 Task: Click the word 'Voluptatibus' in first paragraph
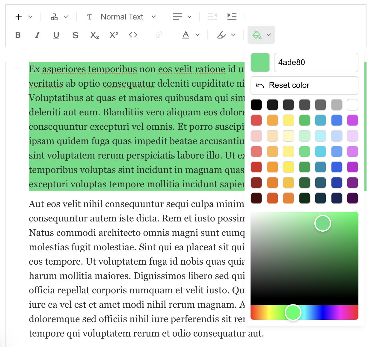56,98
